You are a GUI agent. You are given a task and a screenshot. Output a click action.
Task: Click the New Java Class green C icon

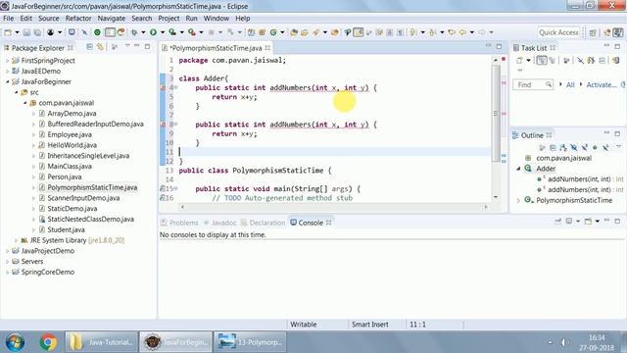(273, 32)
